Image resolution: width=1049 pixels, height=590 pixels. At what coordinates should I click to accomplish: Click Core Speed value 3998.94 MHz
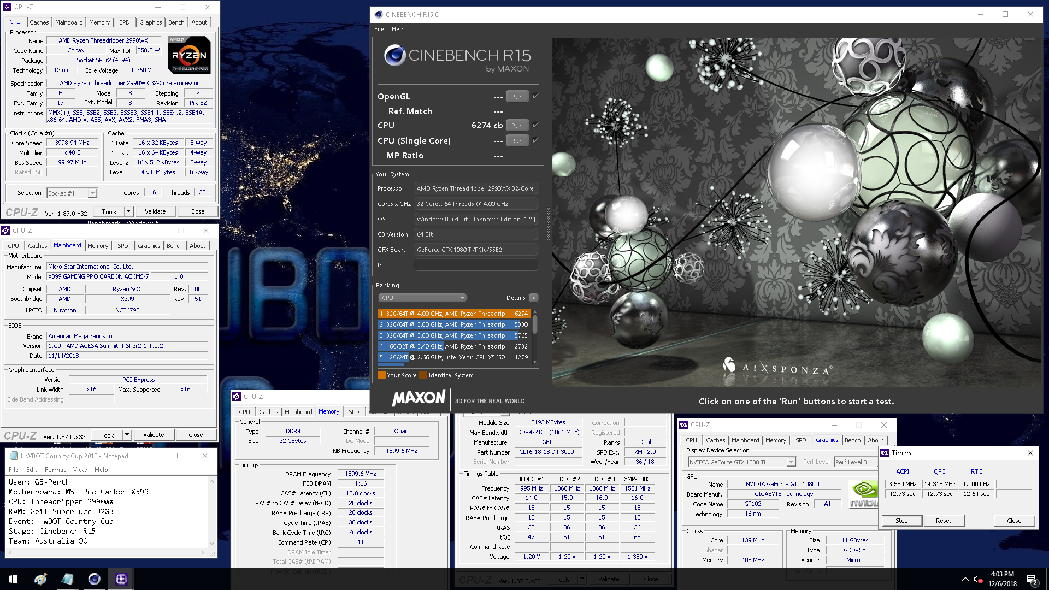(x=72, y=143)
